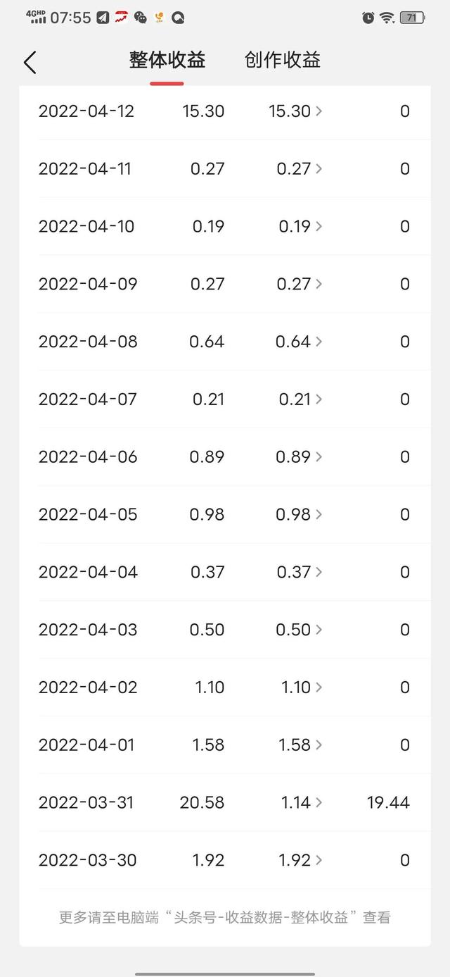Switch to the 整体收益 tab
450x977 pixels.
tap(167, 61)
